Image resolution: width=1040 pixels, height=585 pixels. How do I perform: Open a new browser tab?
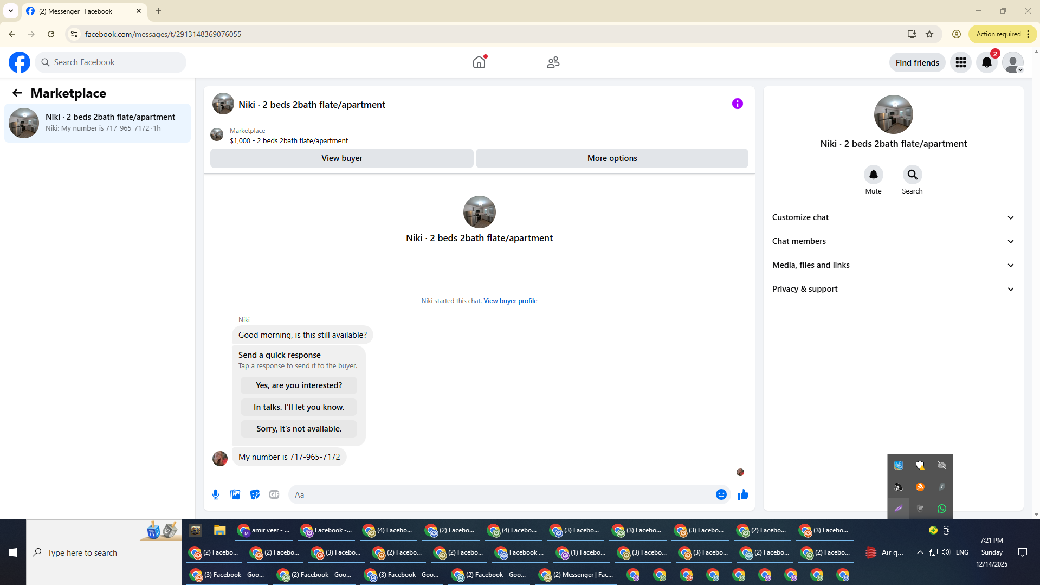pos(158,11)
